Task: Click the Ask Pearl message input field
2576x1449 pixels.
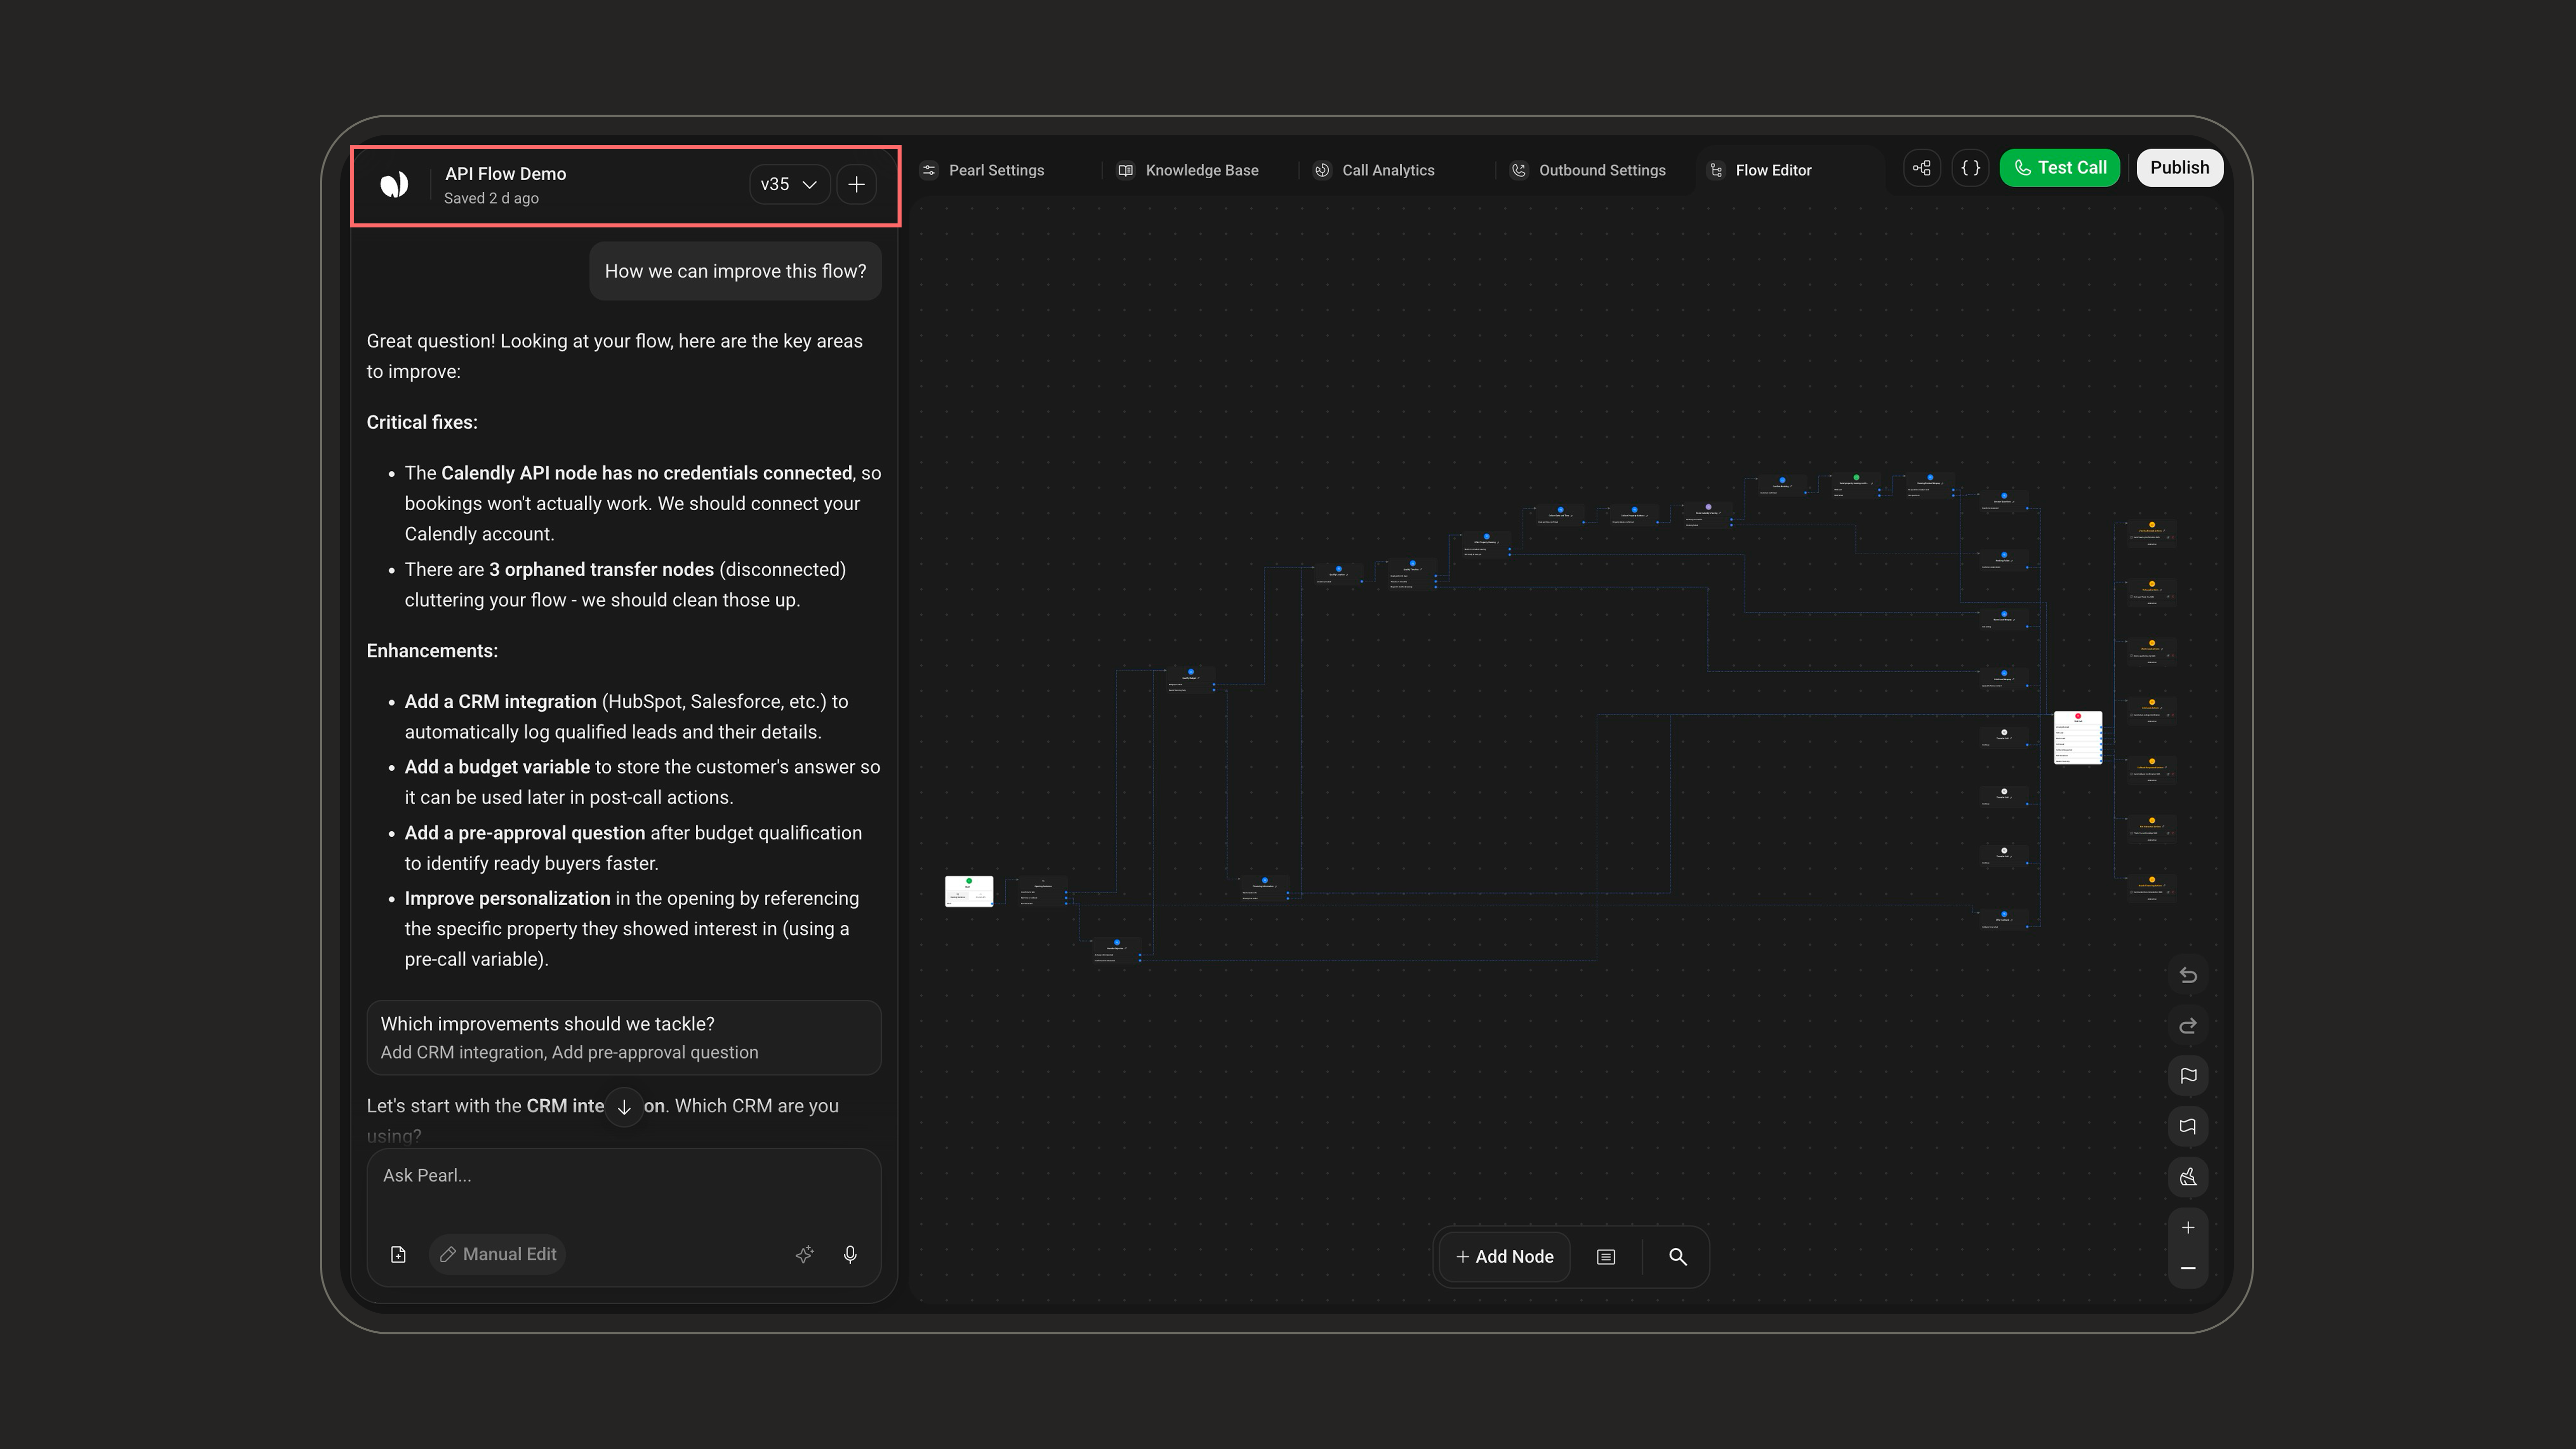Action: 624,1176
